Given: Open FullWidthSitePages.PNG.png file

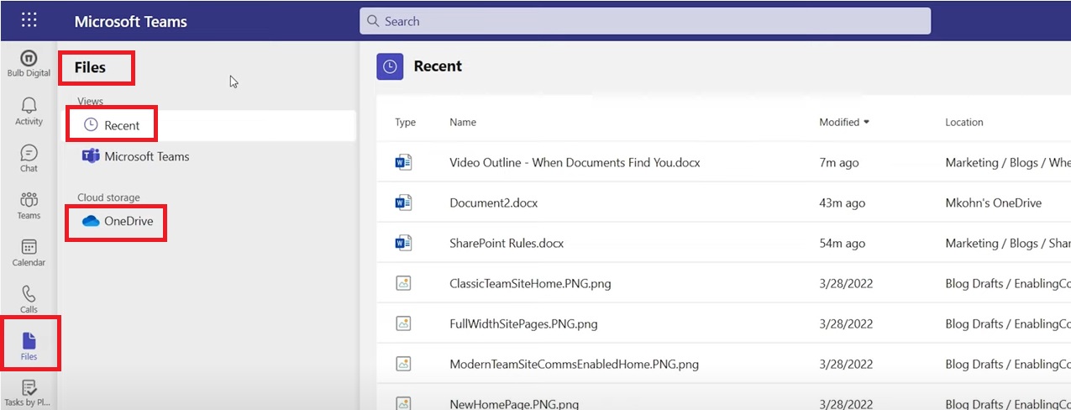Looking at the screenshot, I should pos(523,323).
